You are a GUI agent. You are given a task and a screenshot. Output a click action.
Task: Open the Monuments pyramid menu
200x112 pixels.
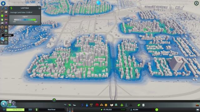(131, 105)
